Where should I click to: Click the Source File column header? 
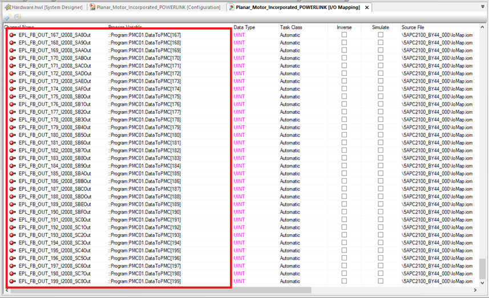[413, 27]
